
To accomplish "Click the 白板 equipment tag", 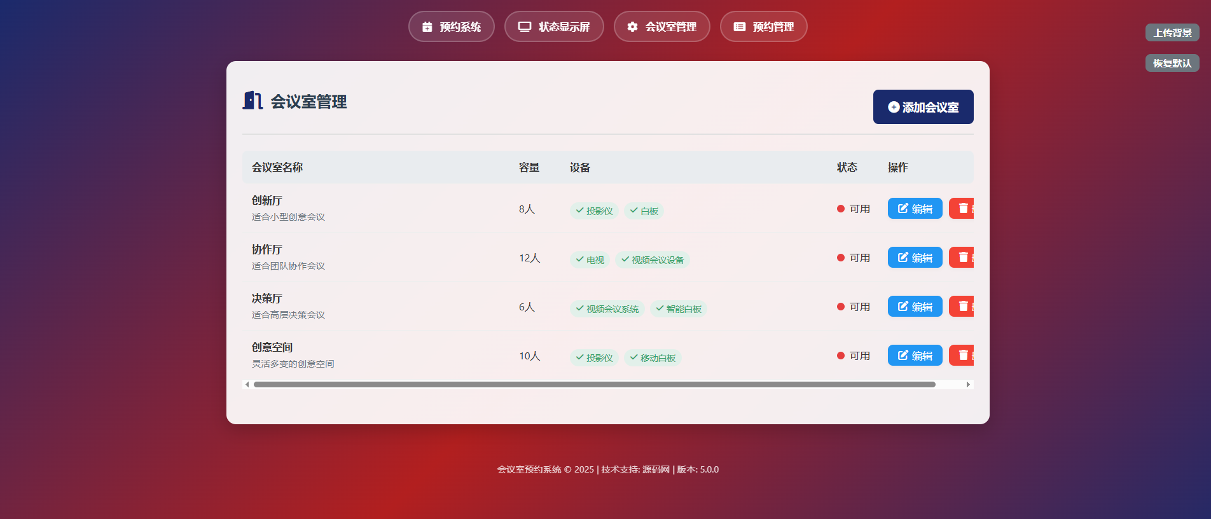I will [x=644, y=211].
